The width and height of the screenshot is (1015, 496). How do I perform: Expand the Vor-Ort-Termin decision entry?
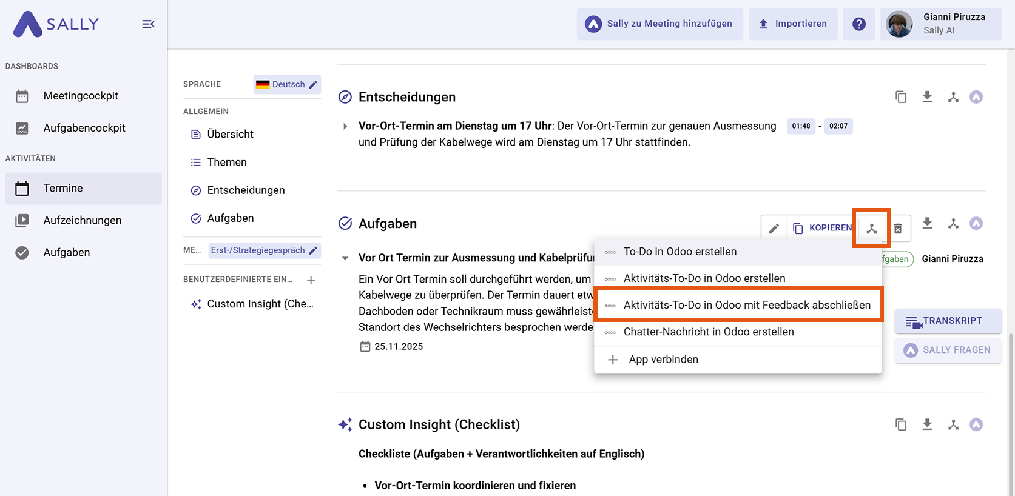(x=345, y=126)
